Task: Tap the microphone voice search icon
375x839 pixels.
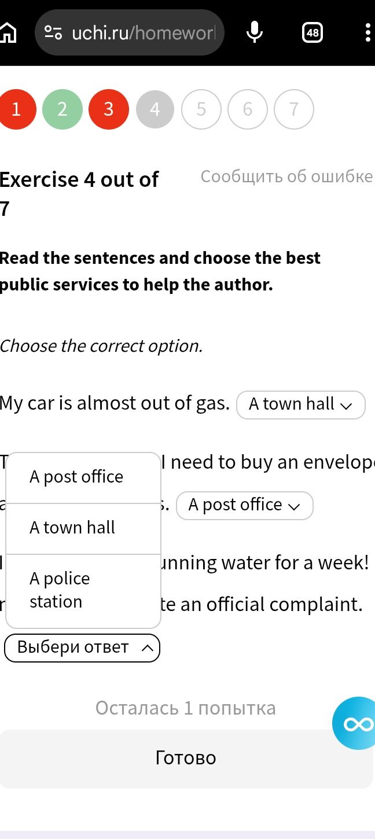Action: point(255,32)
